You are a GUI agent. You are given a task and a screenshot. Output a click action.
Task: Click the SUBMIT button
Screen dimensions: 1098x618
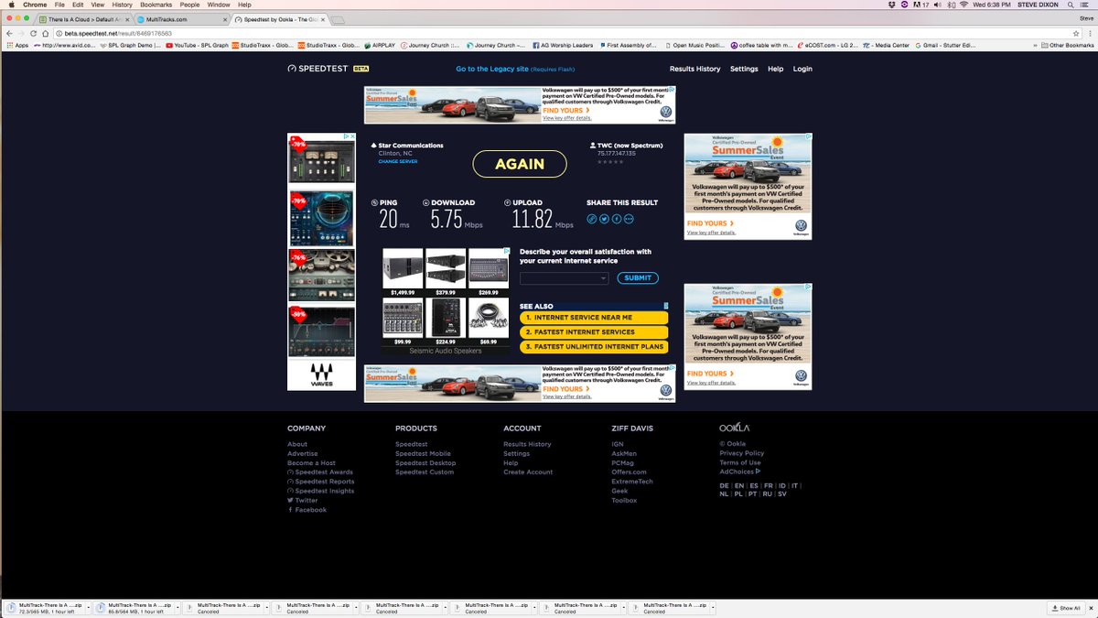coord(638,278)
